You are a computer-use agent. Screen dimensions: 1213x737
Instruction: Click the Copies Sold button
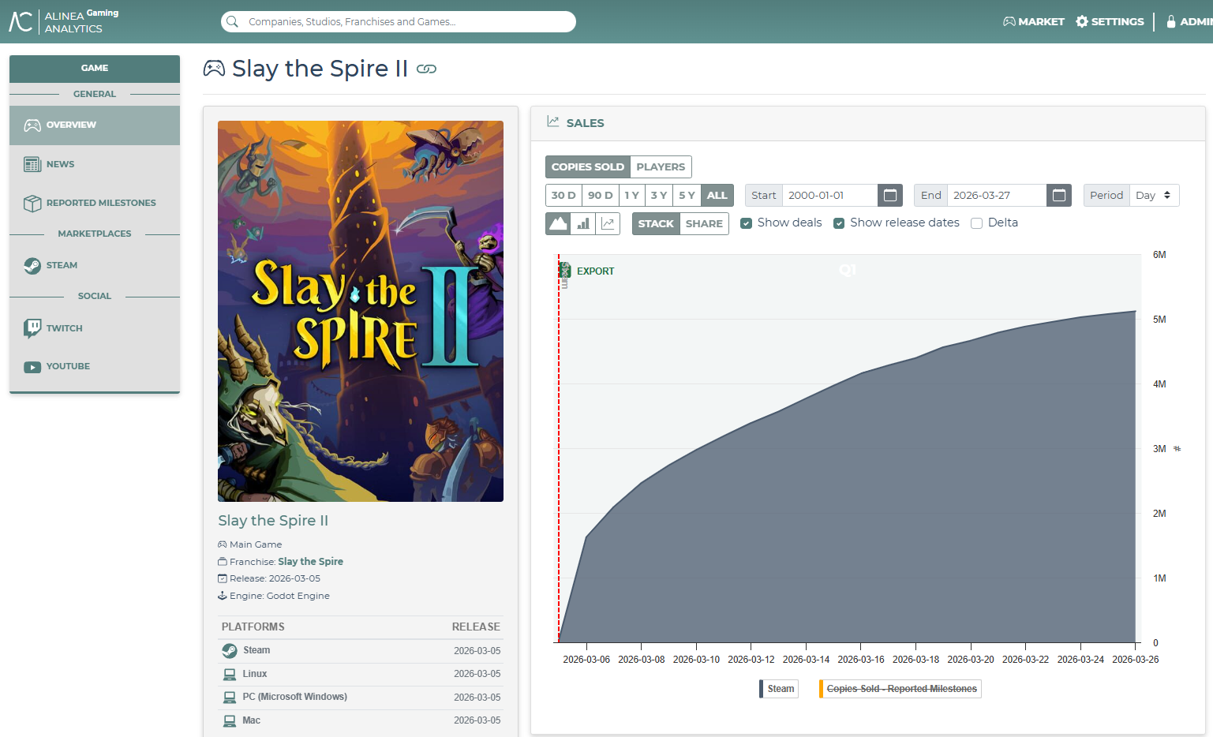point(588,166)
